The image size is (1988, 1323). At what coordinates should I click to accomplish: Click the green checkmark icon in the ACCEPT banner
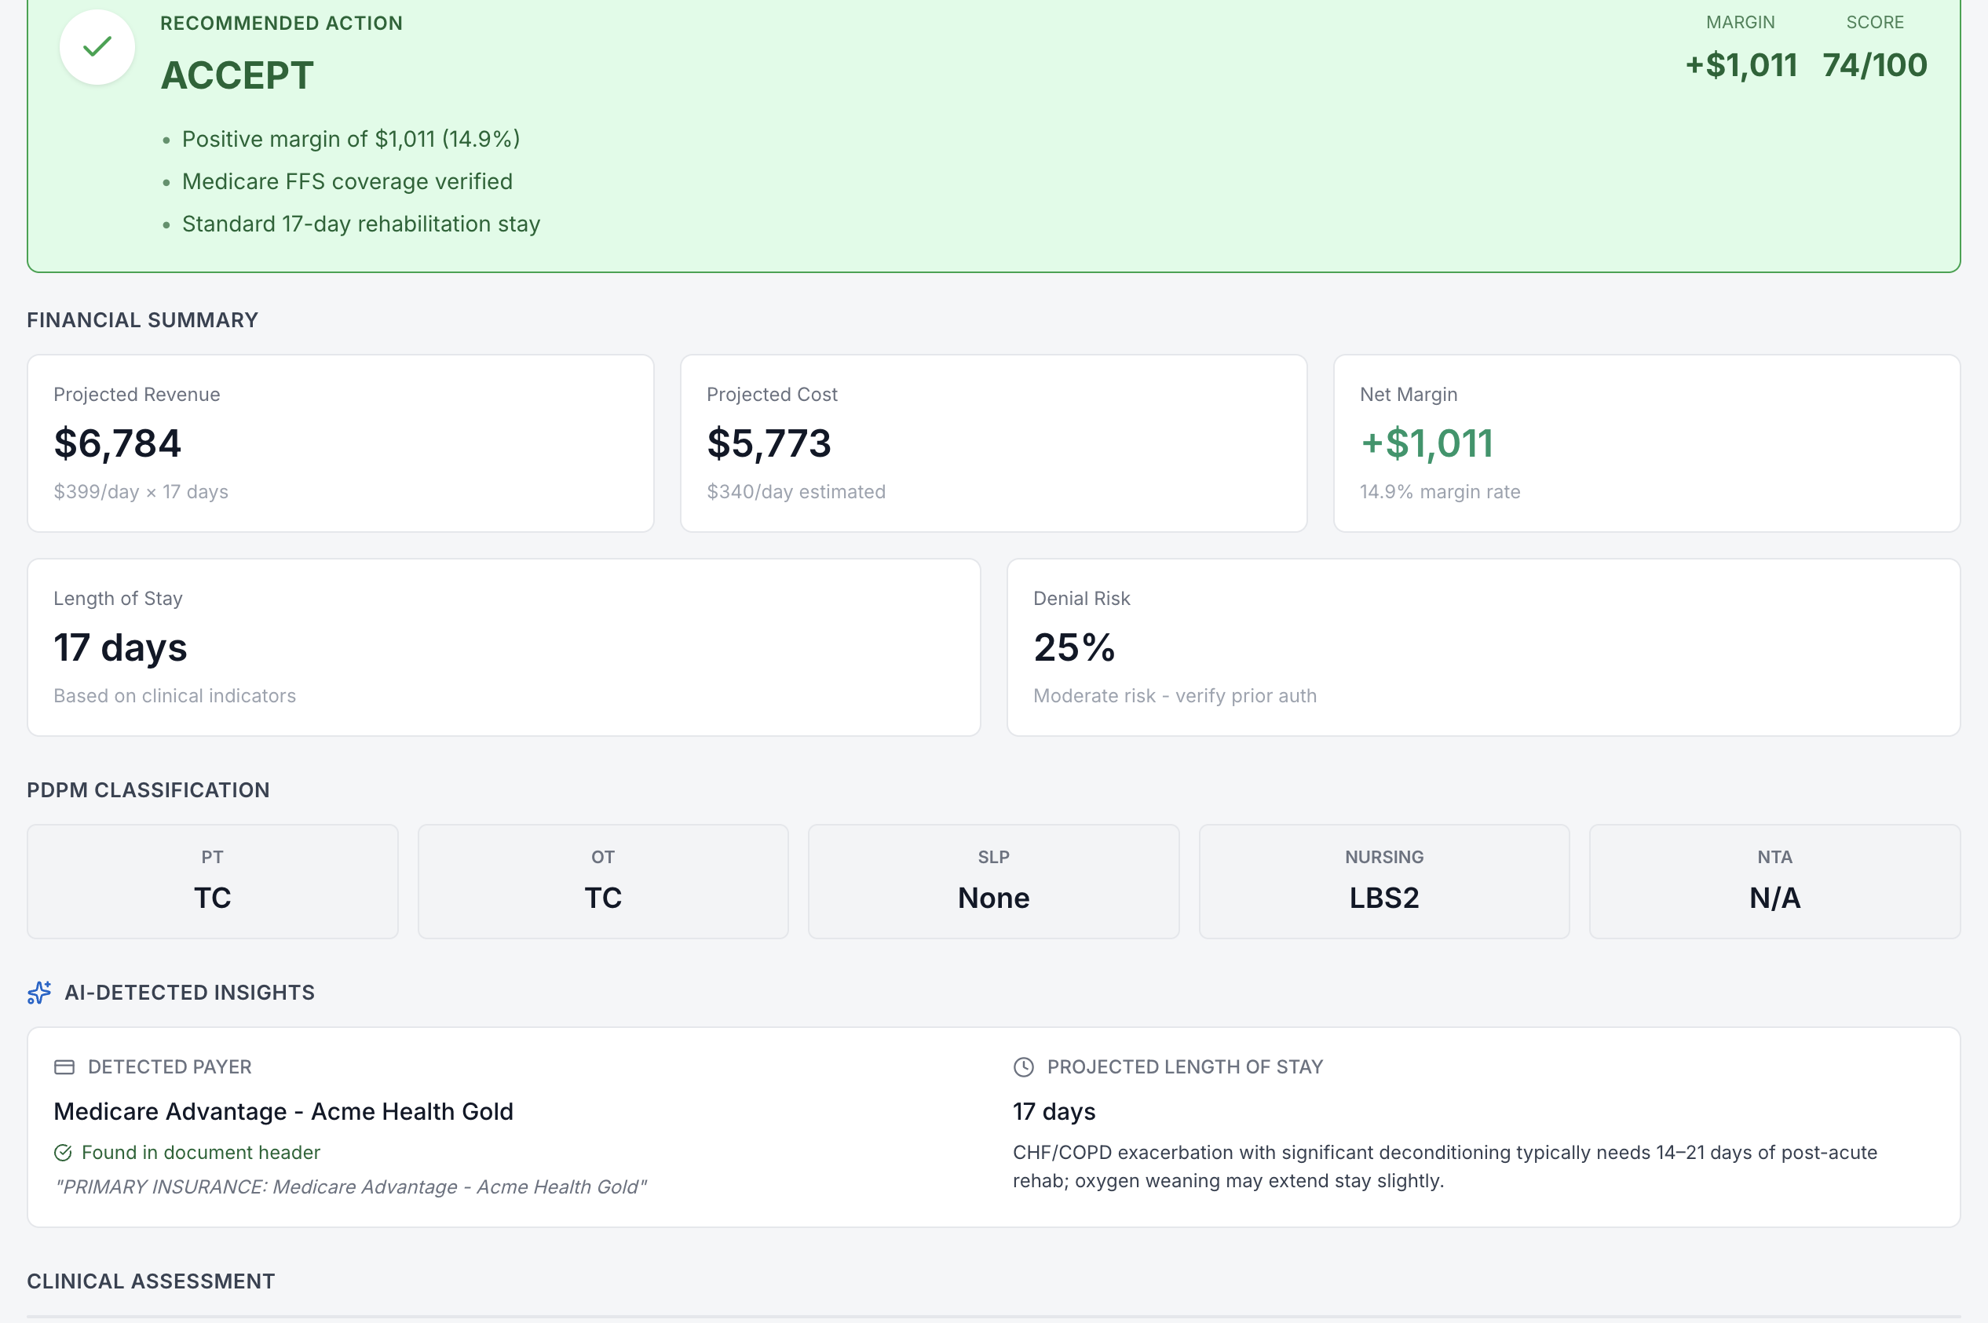(x=97, y=46)
